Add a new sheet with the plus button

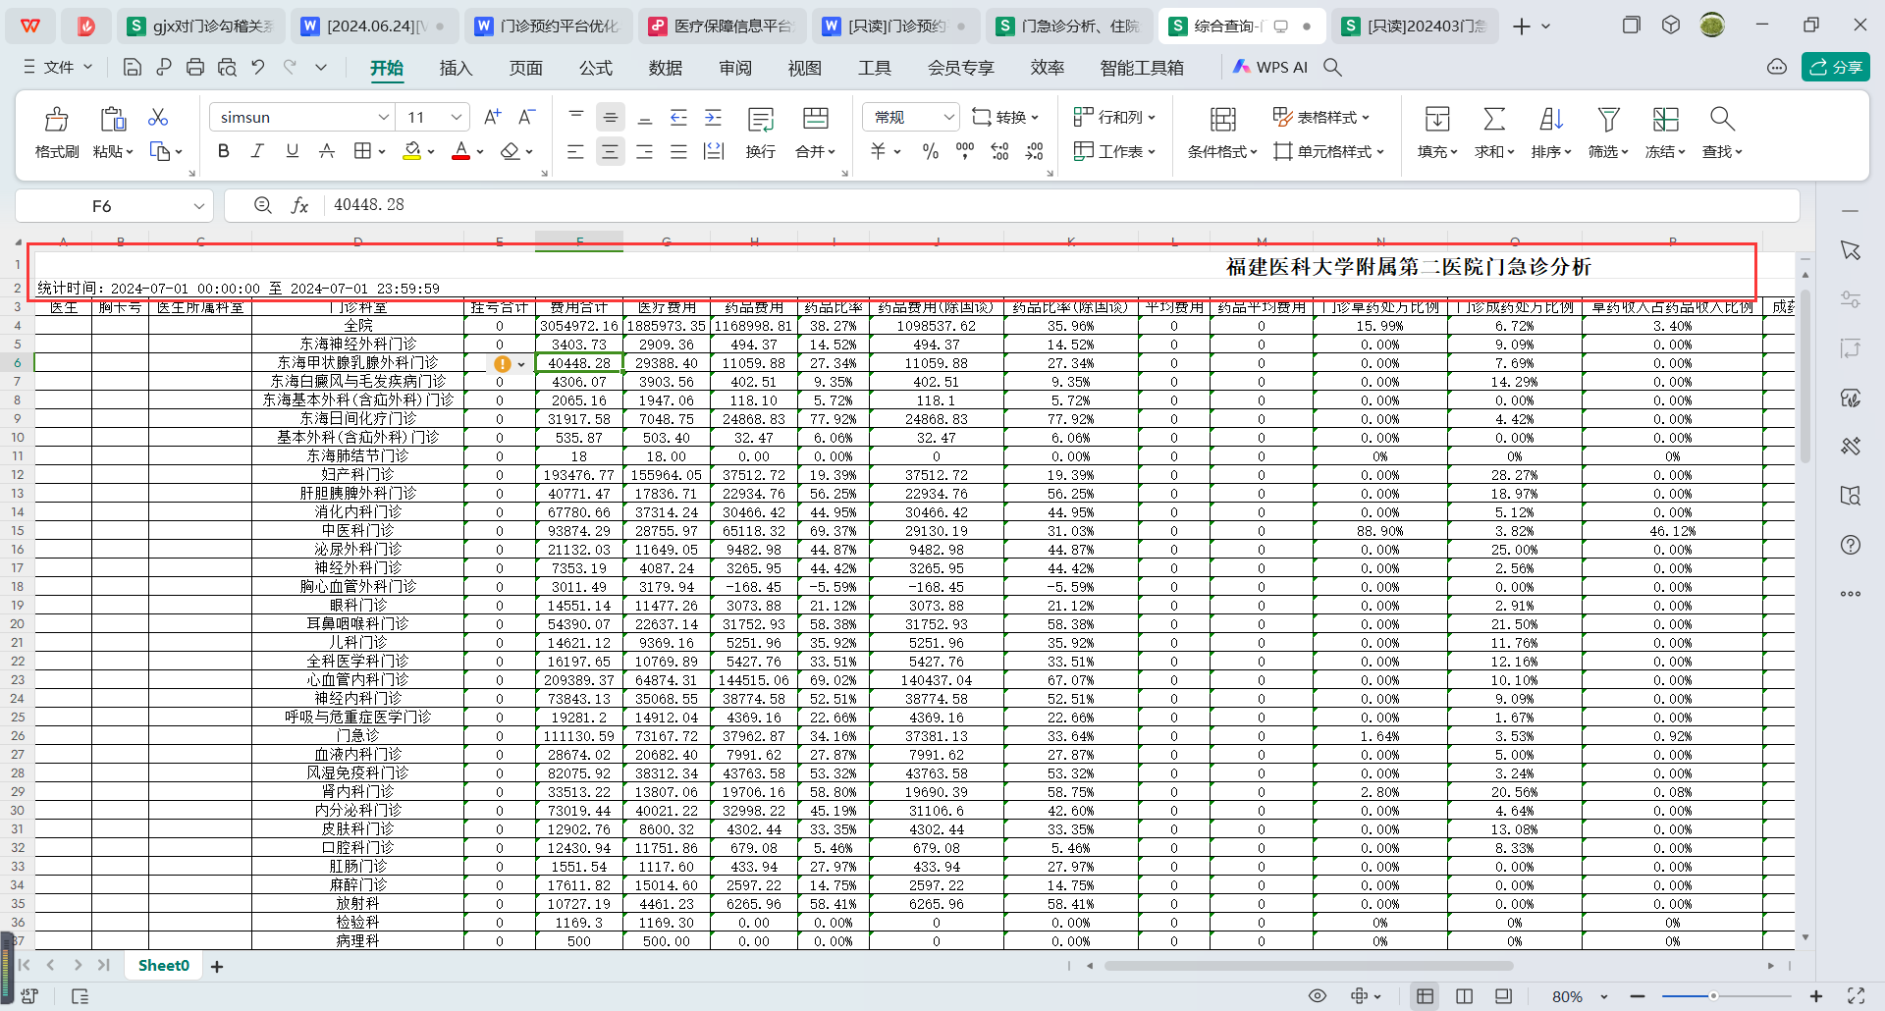tap(217, 967)
